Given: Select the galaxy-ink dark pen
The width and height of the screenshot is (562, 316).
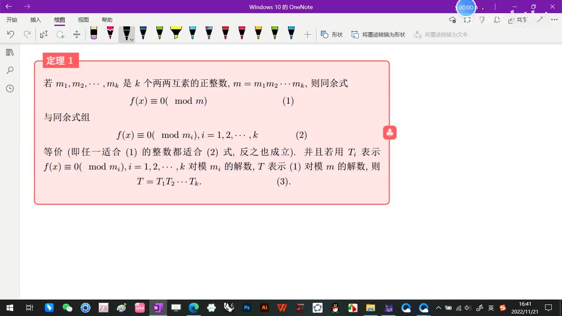Looking at the screenshot, I should [x=209, y=33].
